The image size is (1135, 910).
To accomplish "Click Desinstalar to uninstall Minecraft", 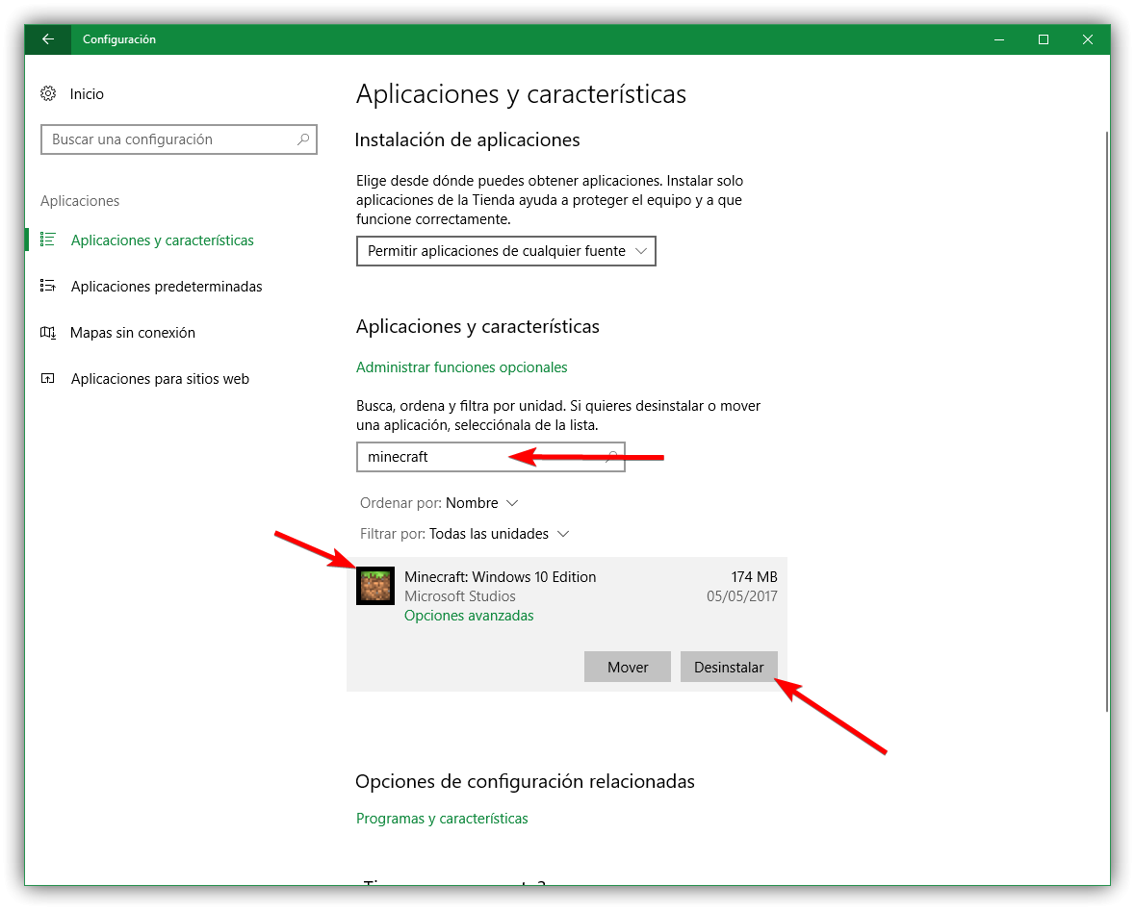I will point(729,667).
